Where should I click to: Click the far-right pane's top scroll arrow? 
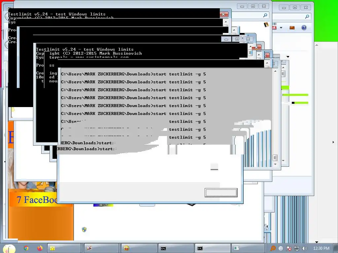coord(317,45)
